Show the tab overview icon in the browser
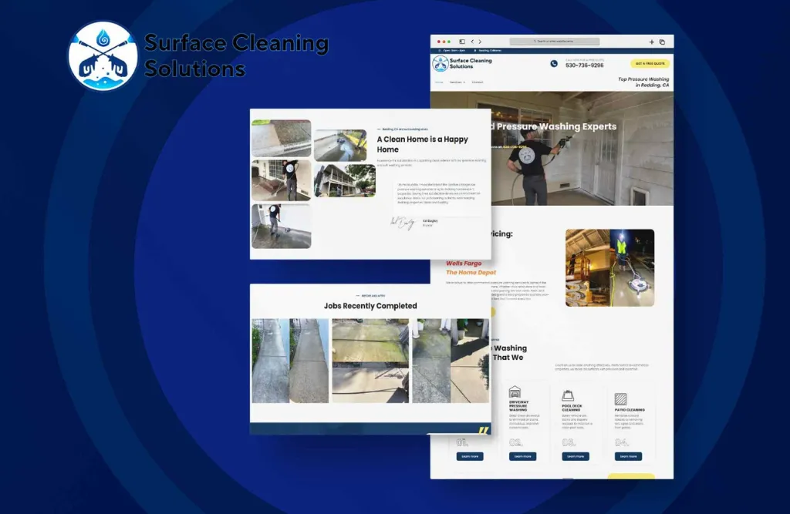This screenshot has height=514, width=790. tap(662, 42)
